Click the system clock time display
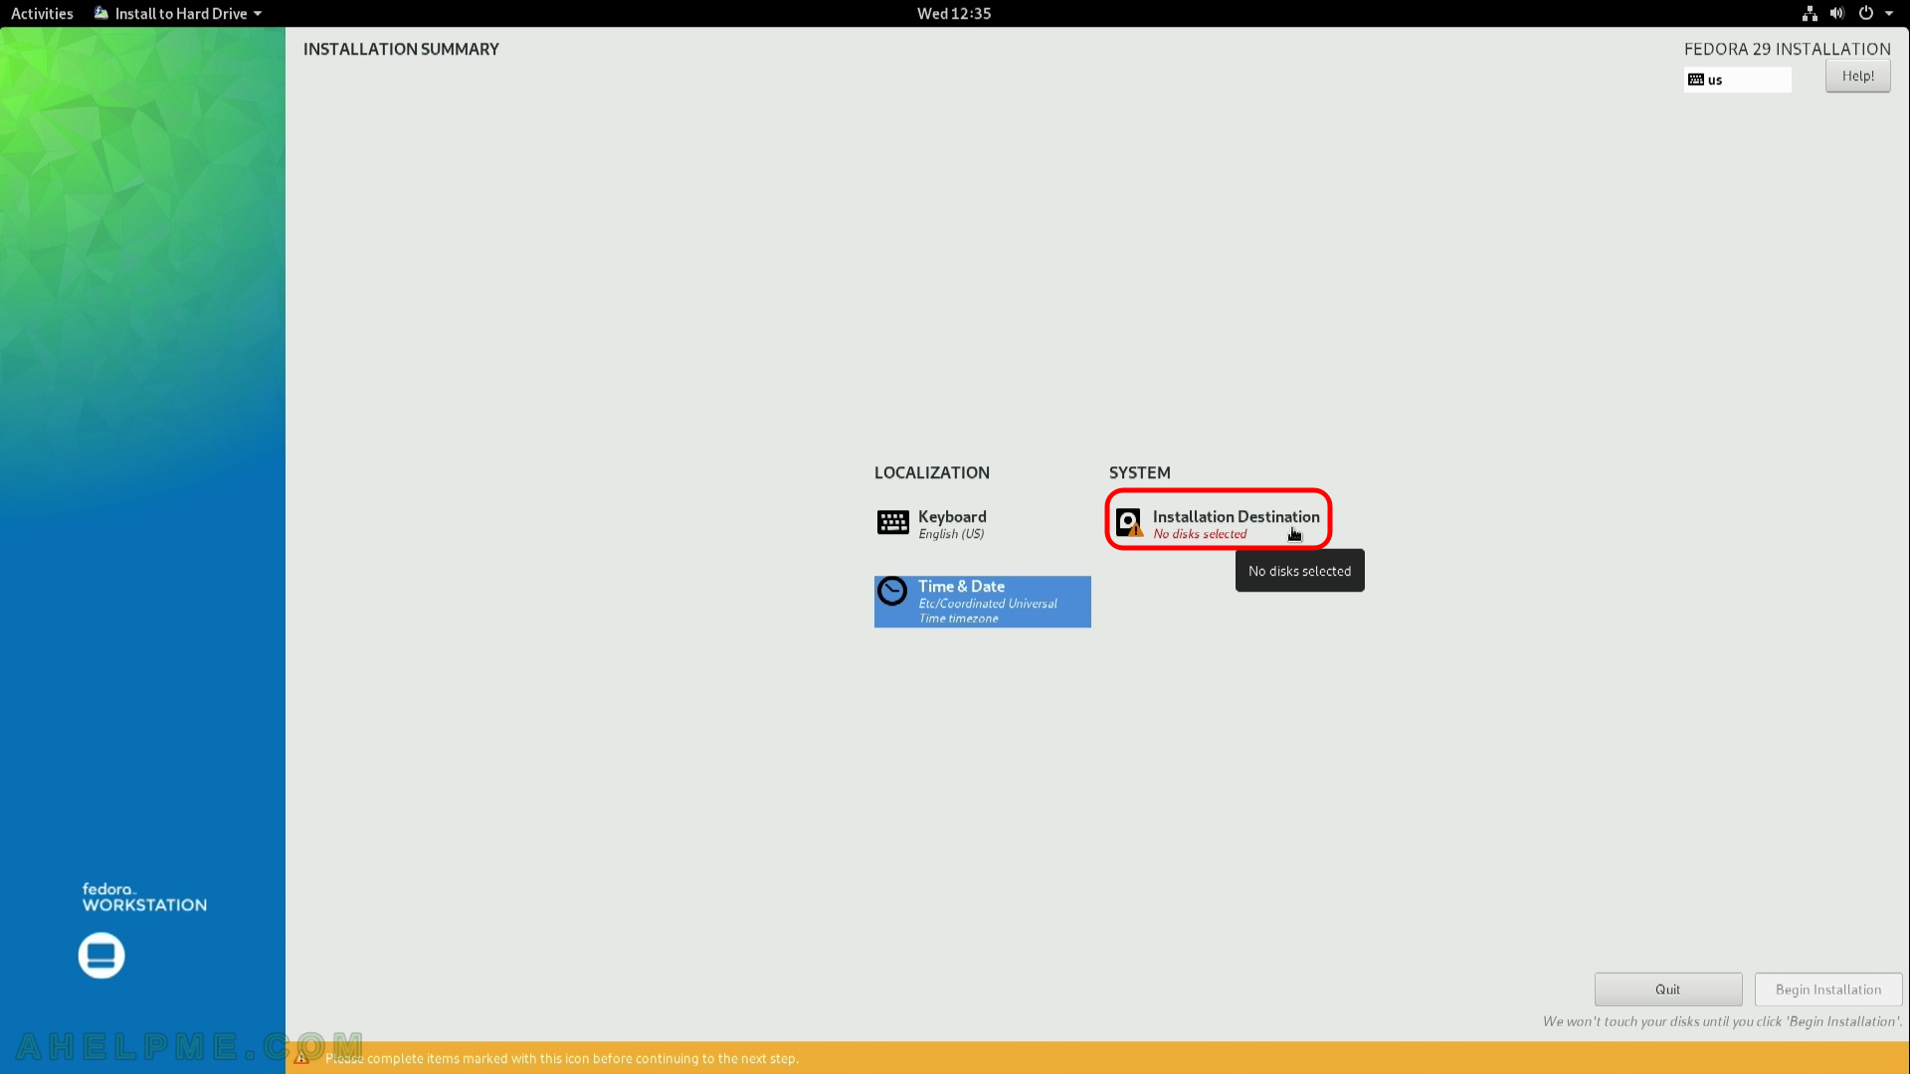Viewport: 1910px width, 1074px height. (x=954, y=13)
